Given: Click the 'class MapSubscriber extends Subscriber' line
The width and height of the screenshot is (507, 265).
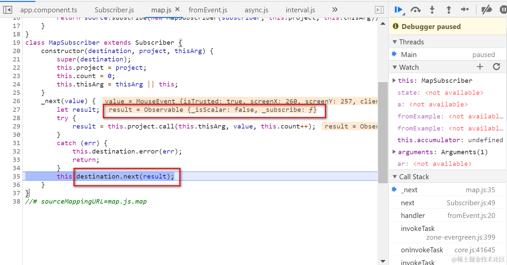Looking at the screenshot, I should 104,42.
